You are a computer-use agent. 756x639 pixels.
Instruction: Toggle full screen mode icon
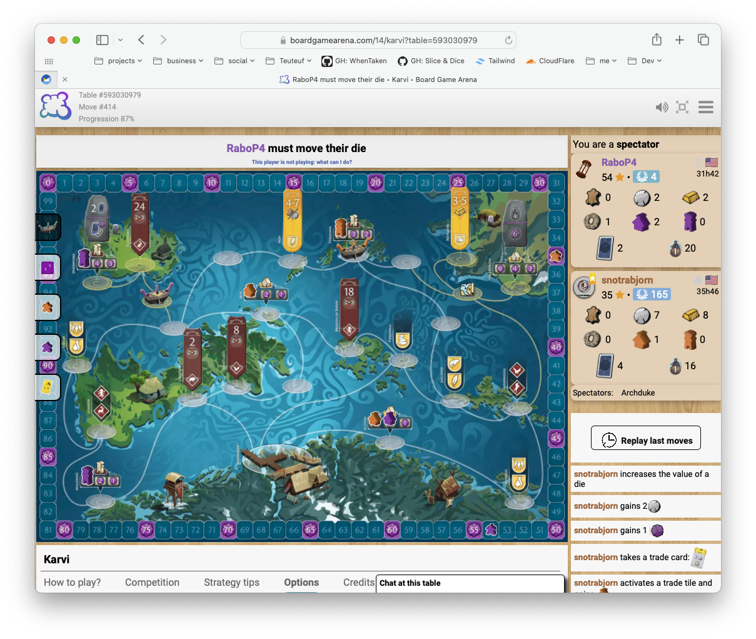tap(682, 107)
